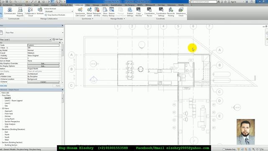Viewport: 268px width, 151px height.
Task: Run Interference Check
Action: [181, 12]
